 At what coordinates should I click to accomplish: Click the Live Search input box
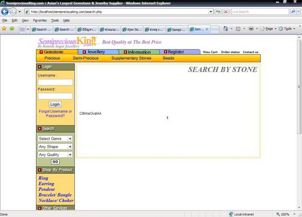click(x=260, y=12)
